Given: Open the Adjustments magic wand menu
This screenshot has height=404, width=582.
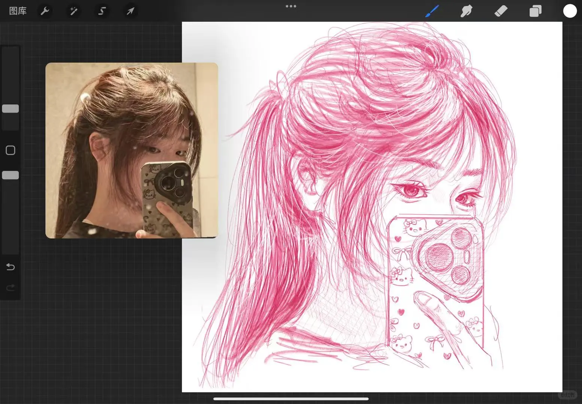Looking at the screenshot, I should click(73, 11).
